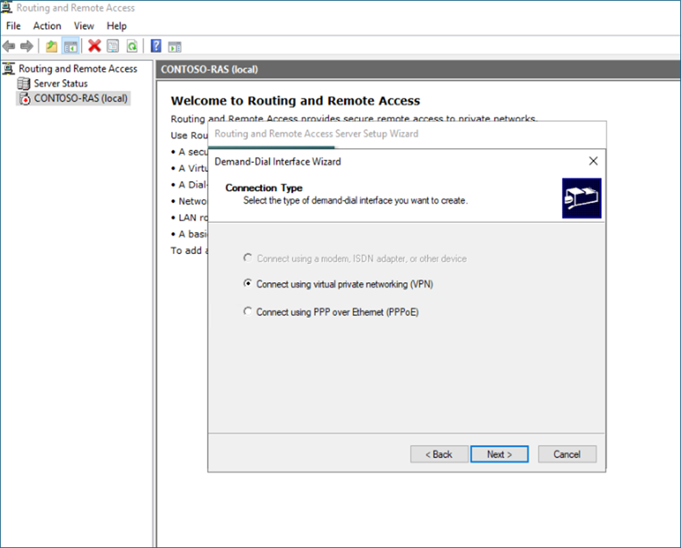This screenshot has height=548, width=681.
Task: Click the red X Delete icon
Action: 94,46
